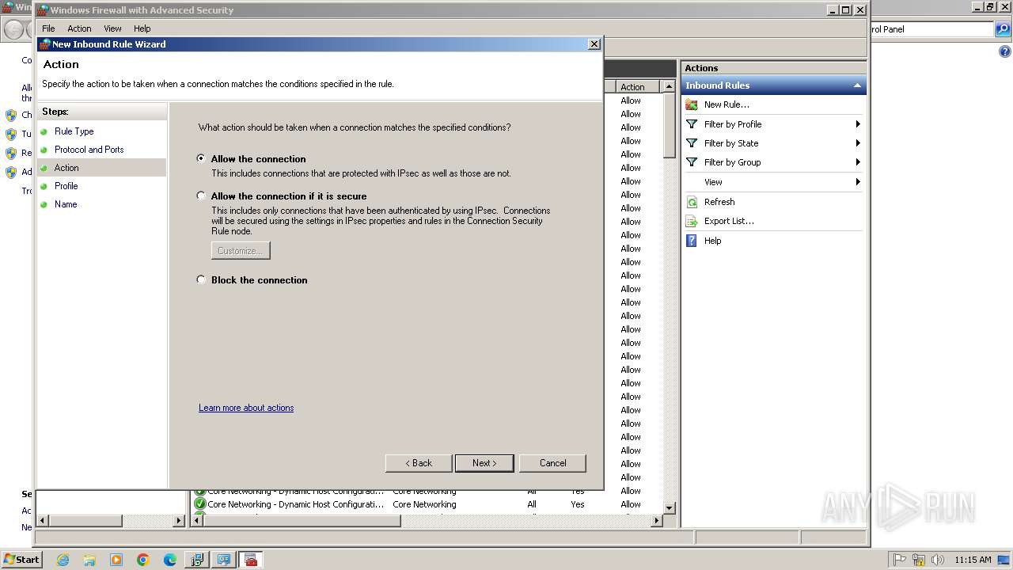Select Block the connection radio button
The width and height of the screenshot is (1013, 570).
(201, 279)
